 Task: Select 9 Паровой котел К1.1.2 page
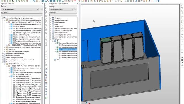coord(28,95)
